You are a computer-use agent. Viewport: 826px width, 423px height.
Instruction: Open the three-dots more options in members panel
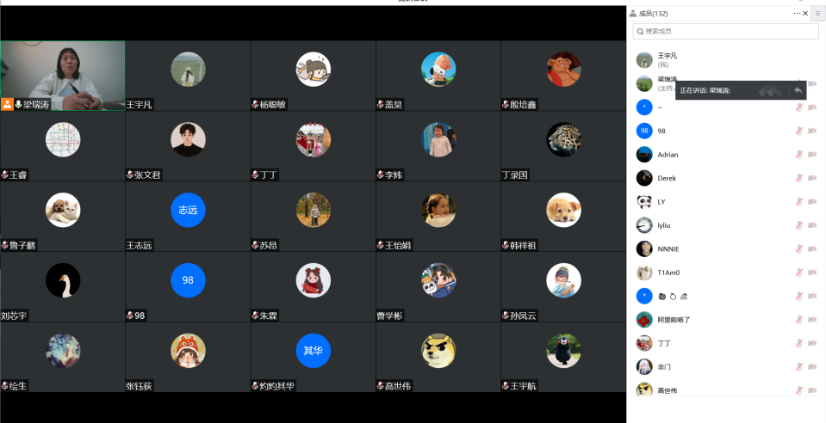[797, 13]
